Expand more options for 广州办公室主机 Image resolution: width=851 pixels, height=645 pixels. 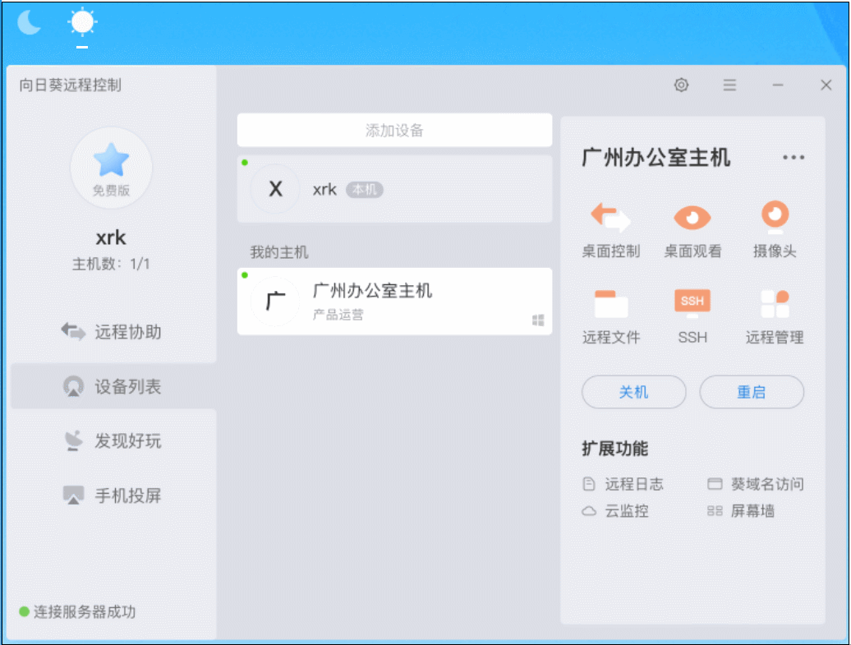pyautogui.click(x=793, y=157)
